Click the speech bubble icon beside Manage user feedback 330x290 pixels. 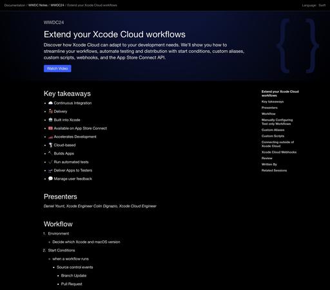point(50,179)
